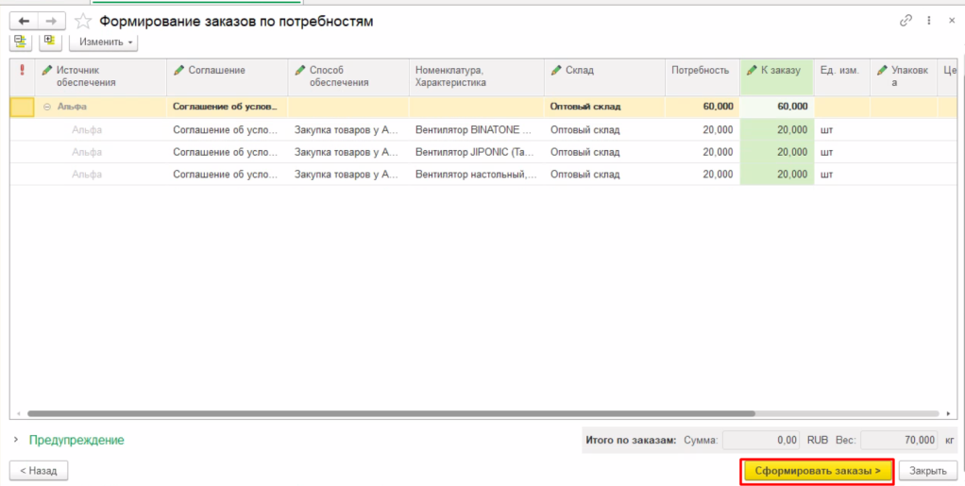The width and height of the screenshot is (965, 486).
Task: Click the Сумма total field
Action: (x=762, y=440)
